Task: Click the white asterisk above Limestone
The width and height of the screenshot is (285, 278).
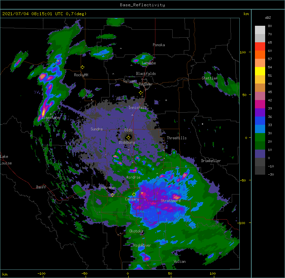Action: (51, 114)
